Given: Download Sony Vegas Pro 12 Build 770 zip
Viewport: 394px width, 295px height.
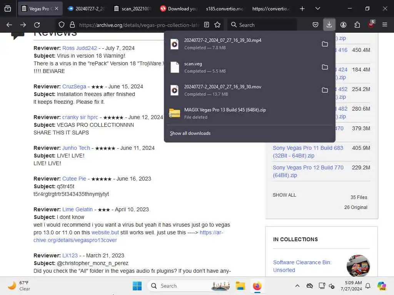Looking at the screenshot, I should click(308, 171).
